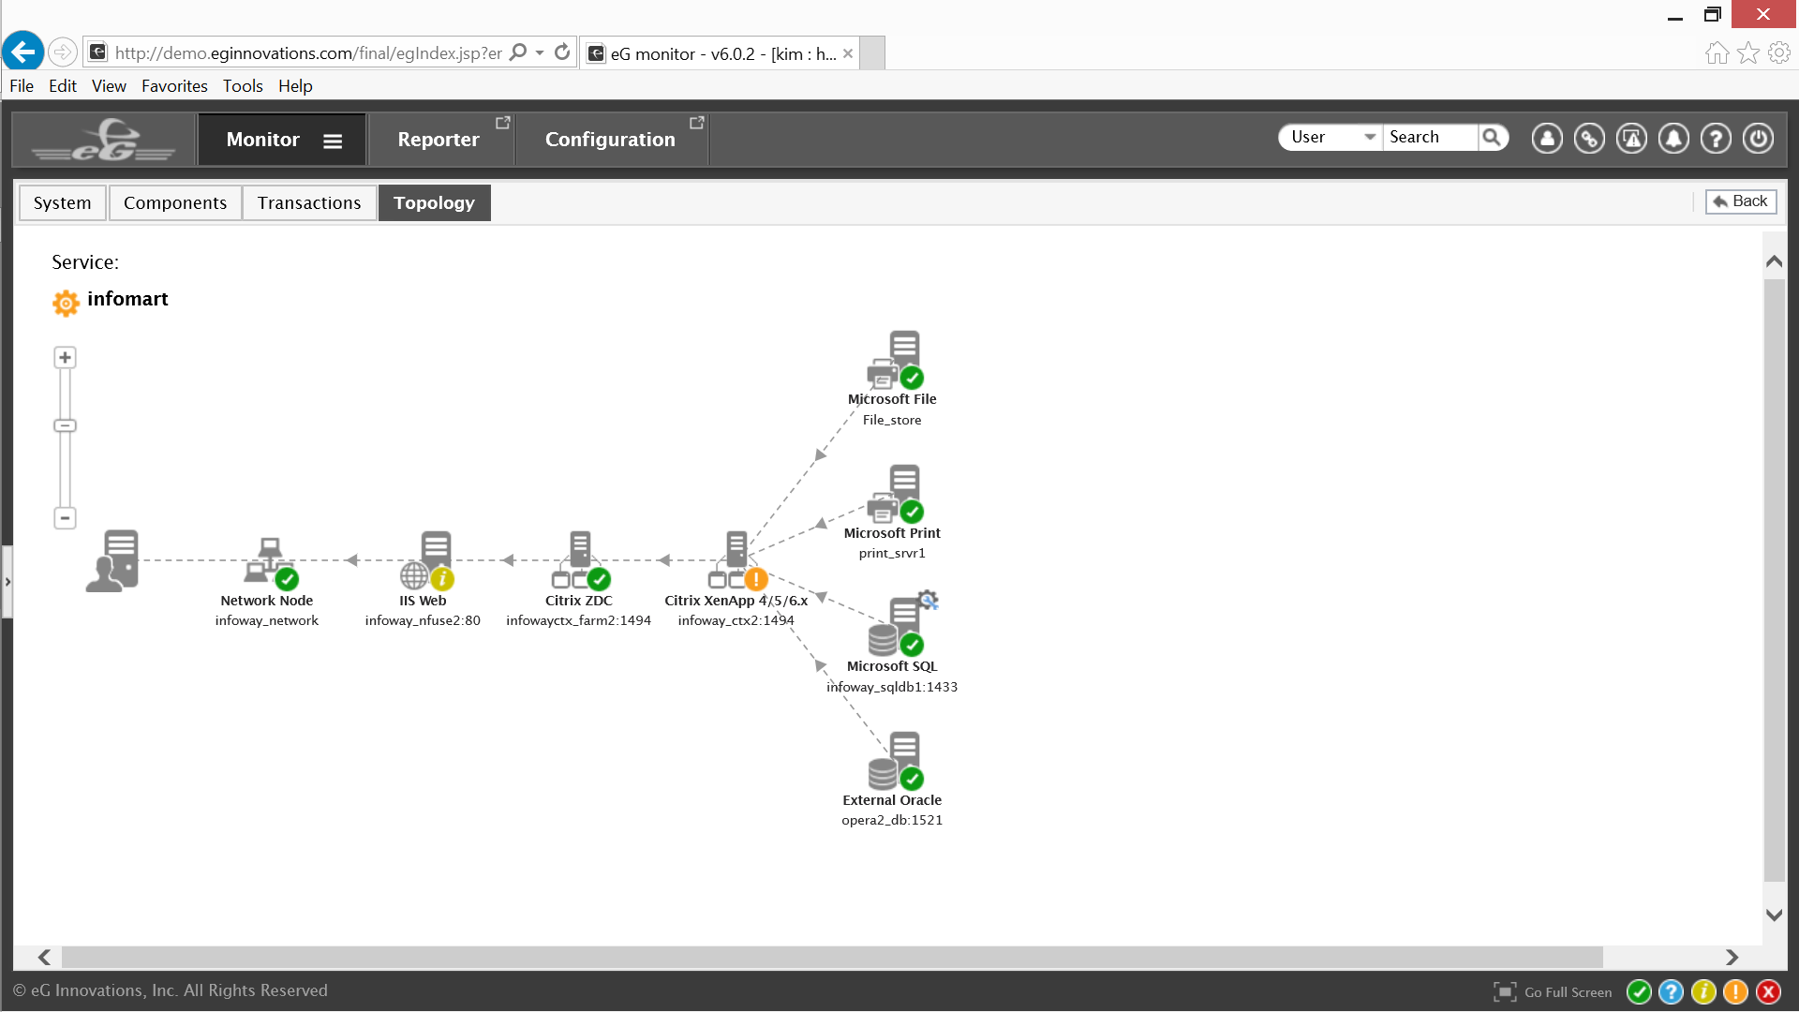Viewport: 1799px width, 1012px height.
Task: Click the gear tool icon on Microsoft SQL
Action: 928,601
